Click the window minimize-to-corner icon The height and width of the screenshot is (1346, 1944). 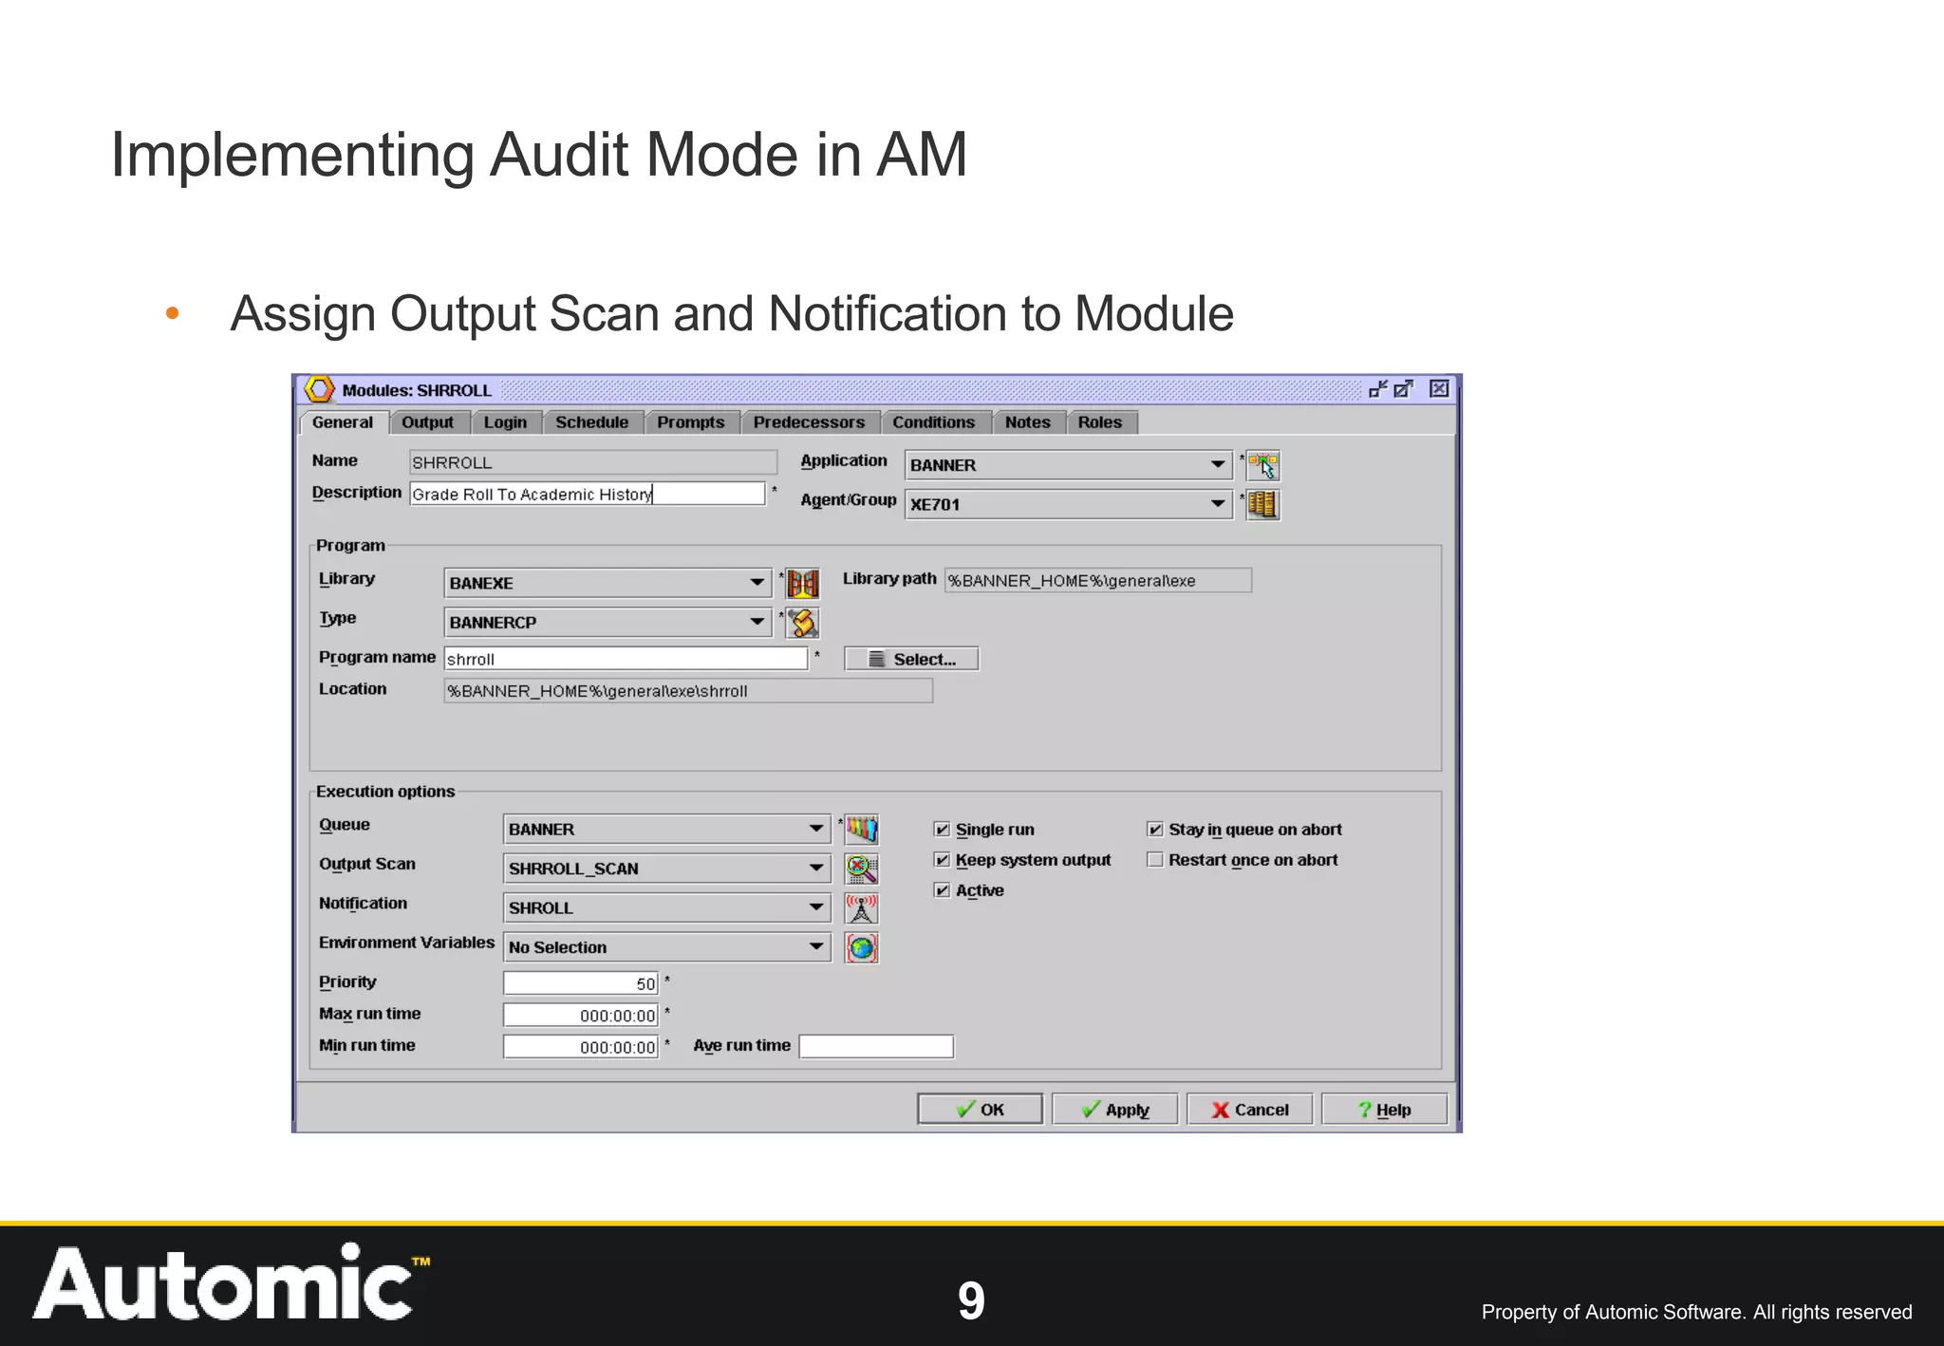(x=1378, y=389)
